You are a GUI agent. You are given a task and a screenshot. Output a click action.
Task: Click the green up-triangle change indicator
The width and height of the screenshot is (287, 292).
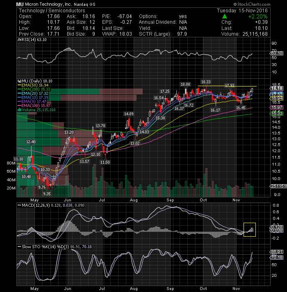click(x=225, y=16)
